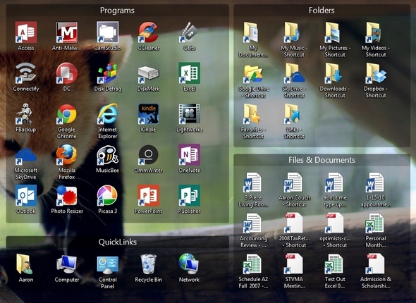Image resolution: width=416 pixels, height=303 pixels.
Task: Click the Folders fence title bar
Action: (322, 11)
